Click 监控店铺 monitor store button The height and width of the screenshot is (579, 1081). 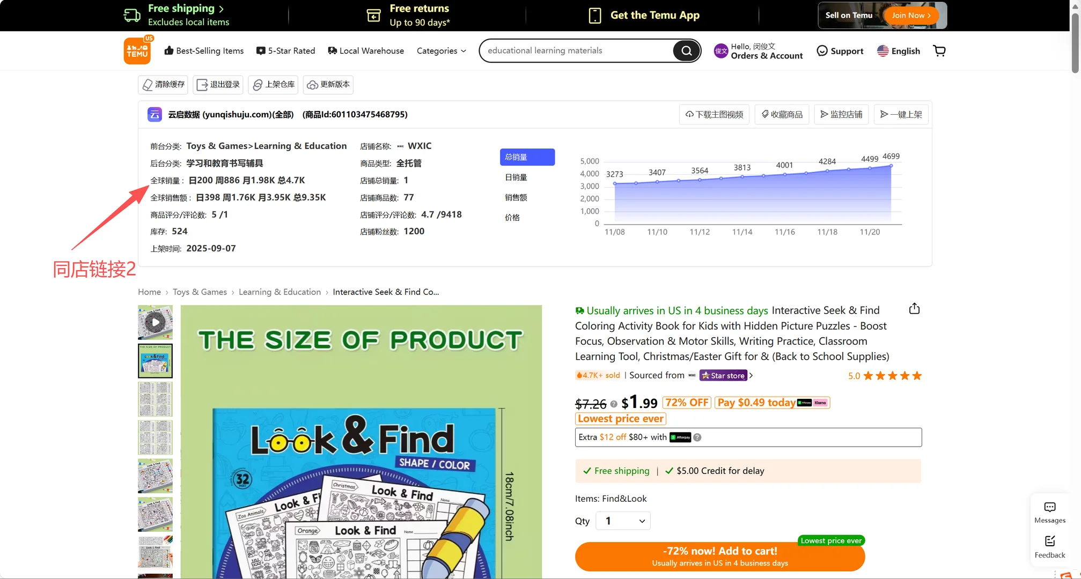pyautogui.click(x=841, y=114)
